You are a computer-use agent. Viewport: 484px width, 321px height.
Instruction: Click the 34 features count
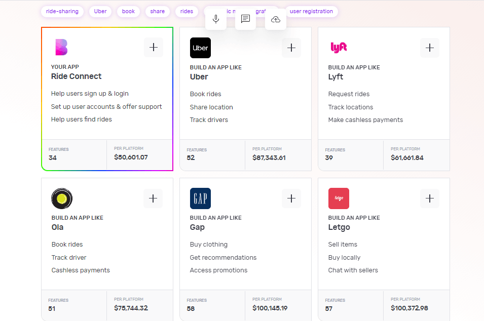click(x=53, y=158)
